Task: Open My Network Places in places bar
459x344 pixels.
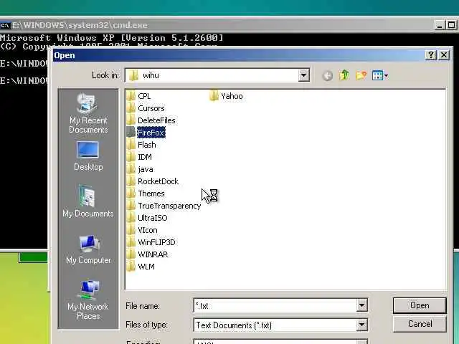Action: pyautogui.click(x=88, y=300)
